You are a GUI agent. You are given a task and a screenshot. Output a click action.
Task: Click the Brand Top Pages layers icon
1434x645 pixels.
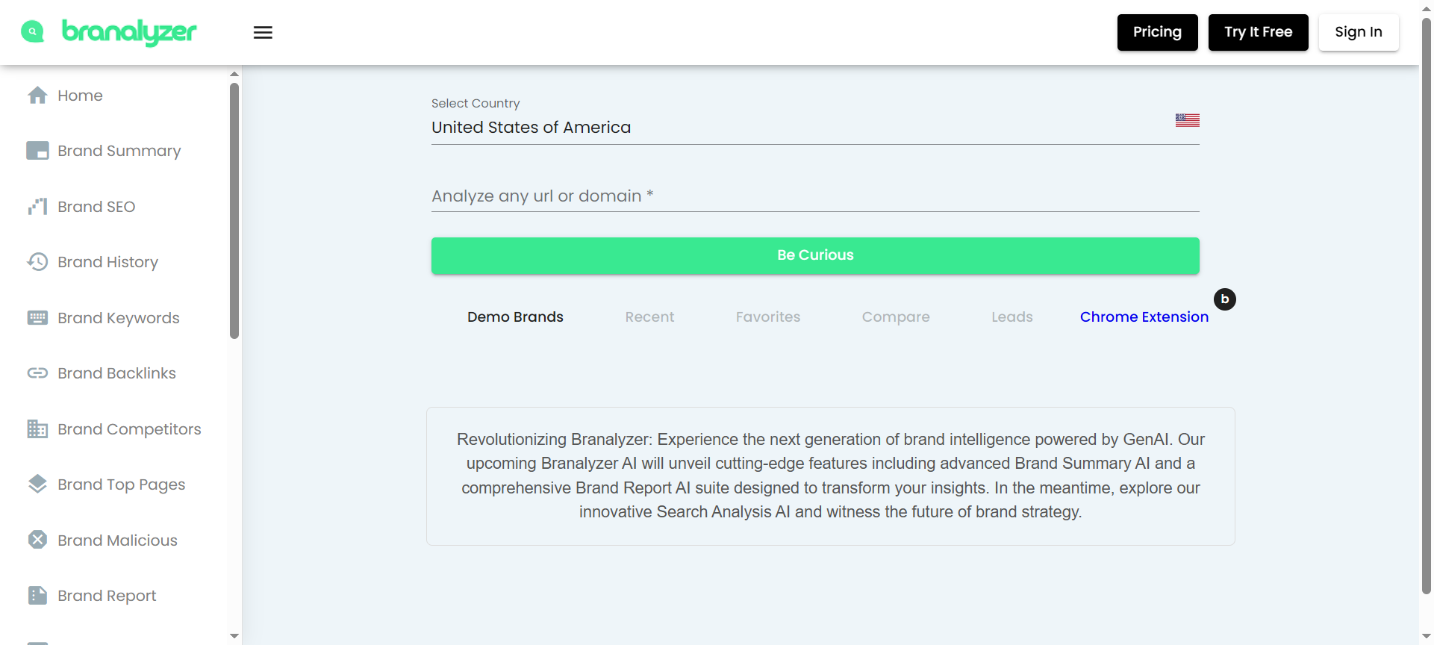tap(37, 484)
